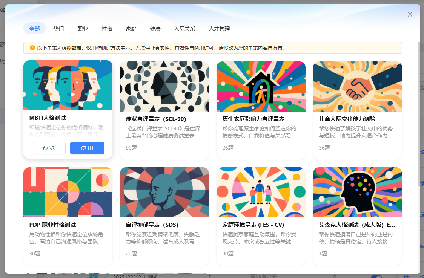Open the 职业 category tab

(x=83, y=29)
